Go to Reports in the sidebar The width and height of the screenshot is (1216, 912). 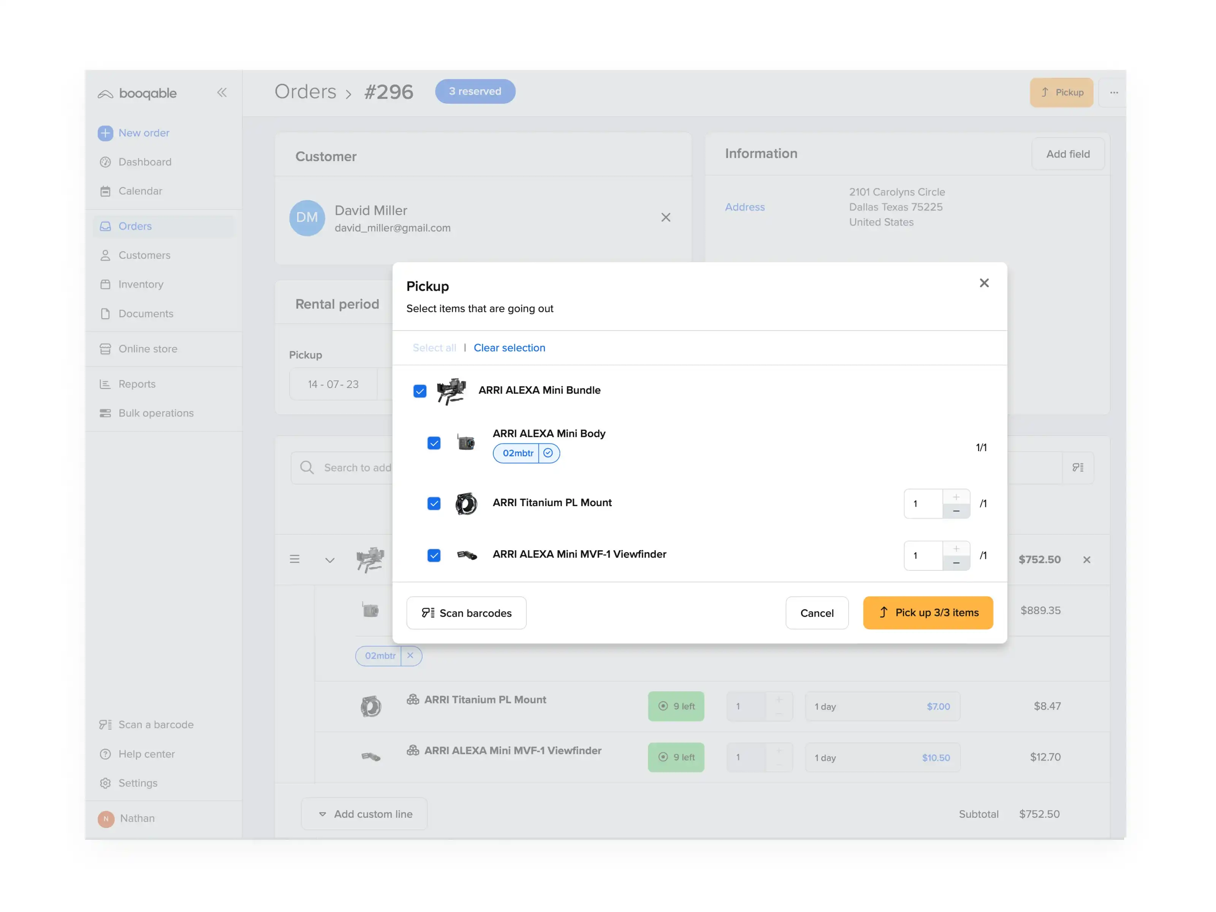click(137, 384)
